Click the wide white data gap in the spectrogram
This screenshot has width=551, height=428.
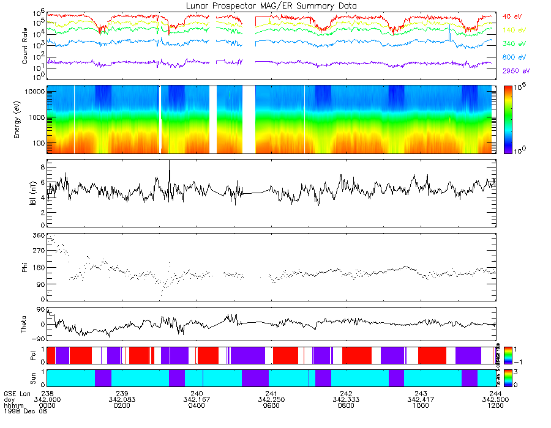(249, 120)
